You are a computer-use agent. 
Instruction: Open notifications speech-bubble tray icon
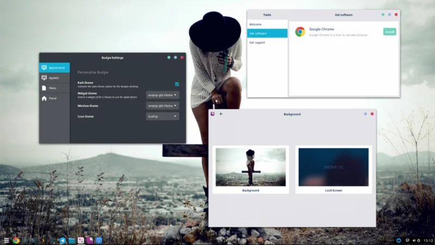[407, 241]
